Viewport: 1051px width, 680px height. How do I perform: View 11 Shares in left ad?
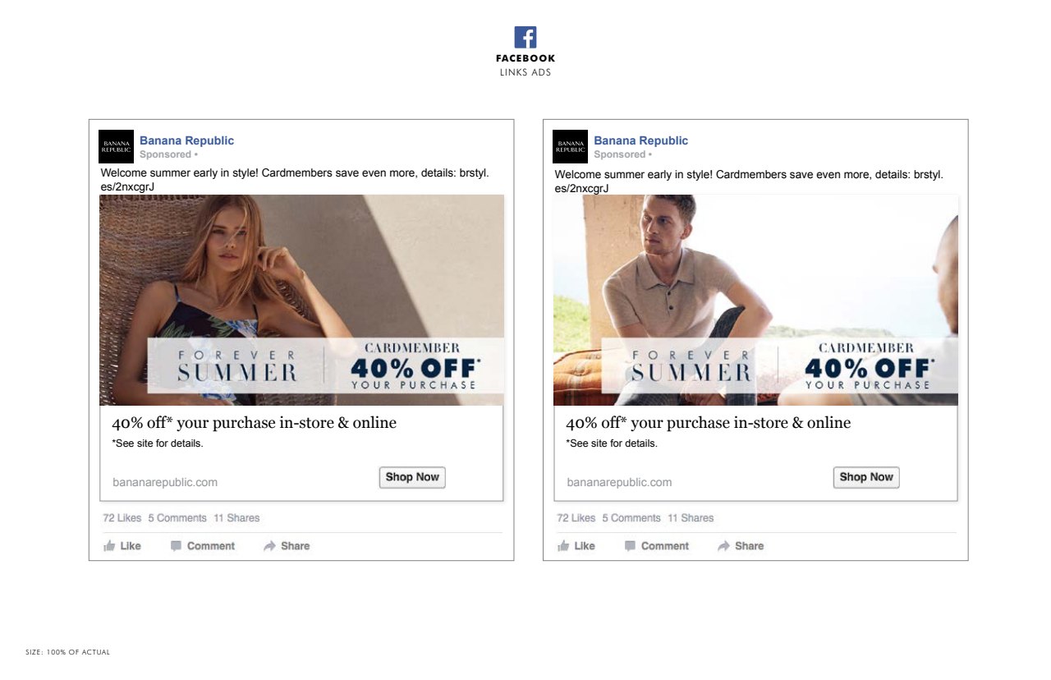[236, 518]
